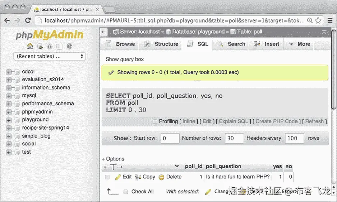Image resolution: width=337 pixels, height=202 pixels.
Task: Toggle the Profiling checkbox
Action: pyautogui.click(x=155, y=122)
